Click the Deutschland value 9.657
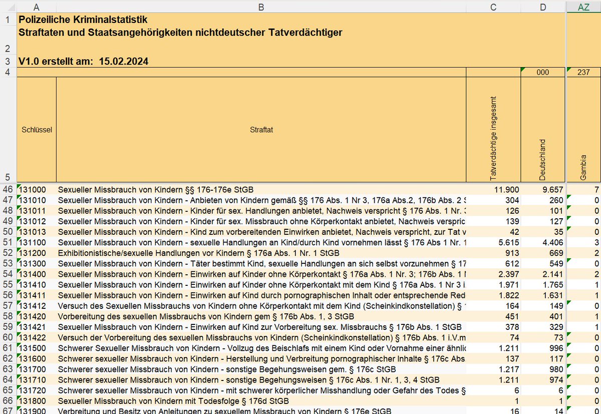This screenshot has height=414, width=601. pos(543,190)
